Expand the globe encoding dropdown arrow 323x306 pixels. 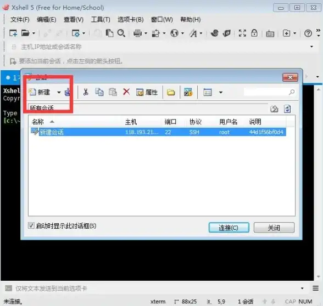(182, 33)
